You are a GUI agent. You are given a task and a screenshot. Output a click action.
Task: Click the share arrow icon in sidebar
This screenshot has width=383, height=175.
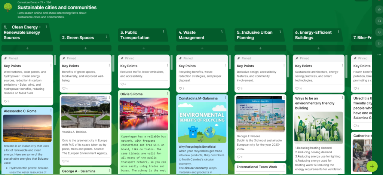click(x=379, y=9)
